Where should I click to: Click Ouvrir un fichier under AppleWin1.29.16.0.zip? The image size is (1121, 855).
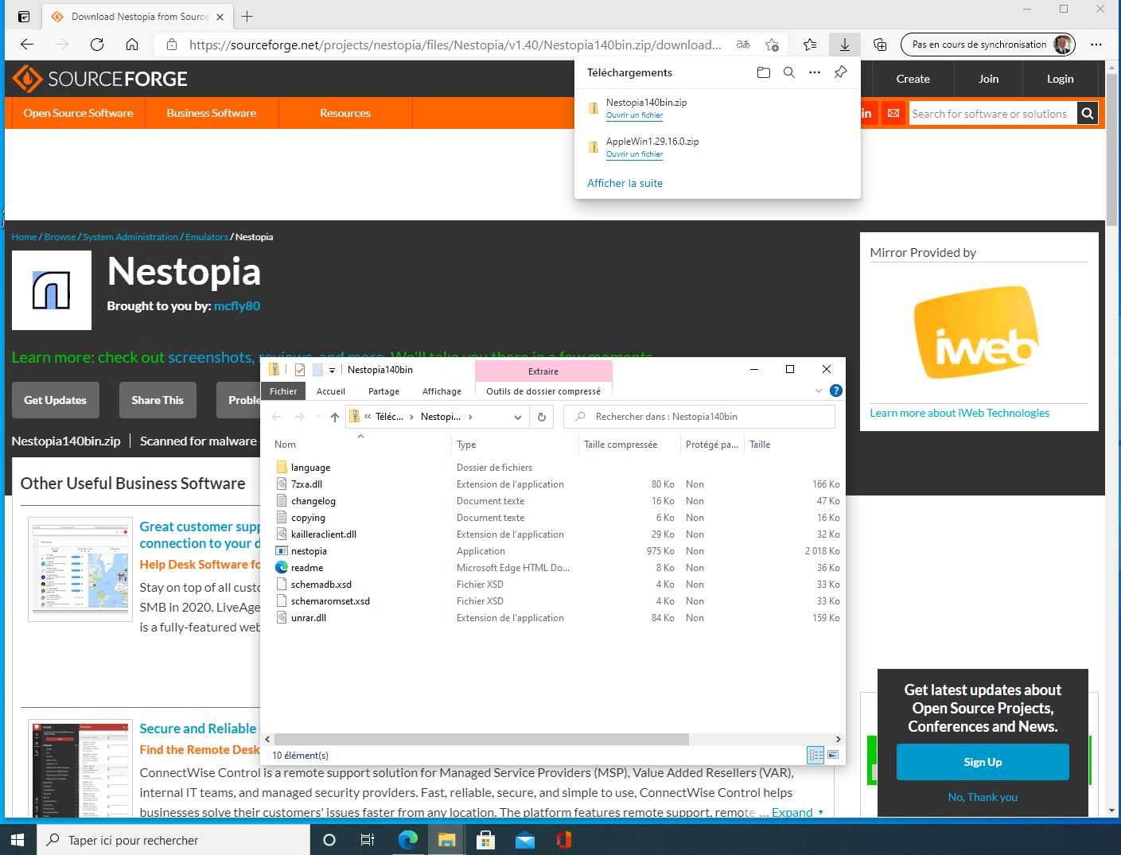pos(634,154)
